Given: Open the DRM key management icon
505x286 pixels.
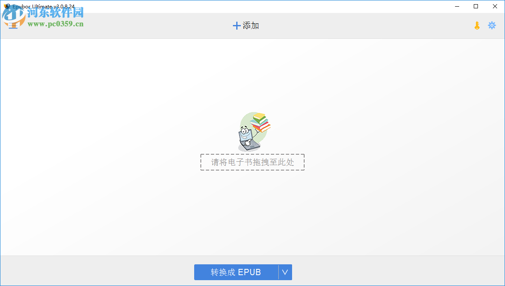Looking at the screenshot, I should tap(477, 25).
